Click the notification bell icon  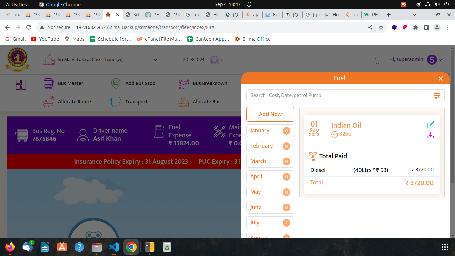click(377, 60)
